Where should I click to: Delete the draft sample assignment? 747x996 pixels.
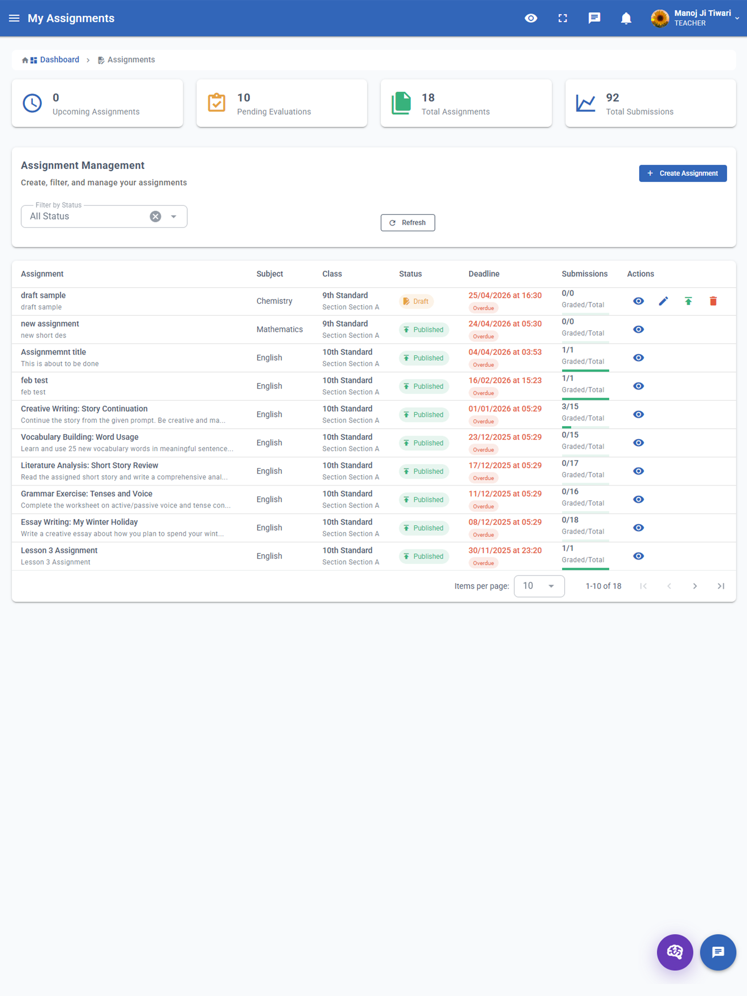(x=713, y=301)
